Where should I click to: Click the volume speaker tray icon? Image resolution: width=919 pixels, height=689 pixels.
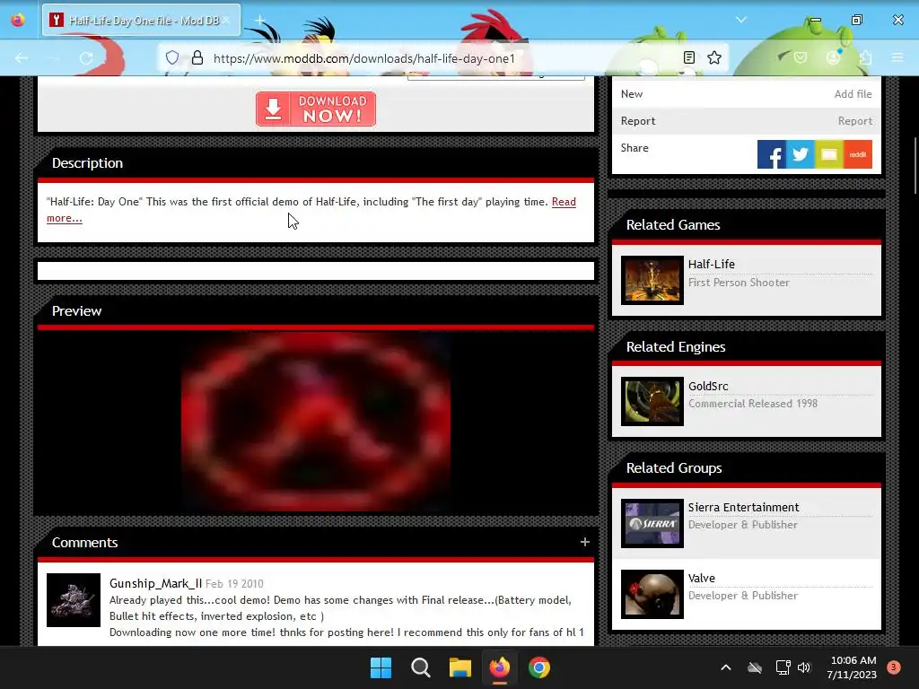(x=804, y=667)
